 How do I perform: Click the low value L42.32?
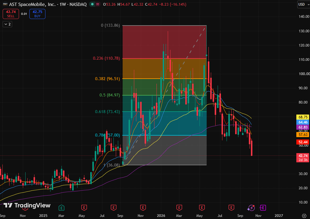click(137, 4)
